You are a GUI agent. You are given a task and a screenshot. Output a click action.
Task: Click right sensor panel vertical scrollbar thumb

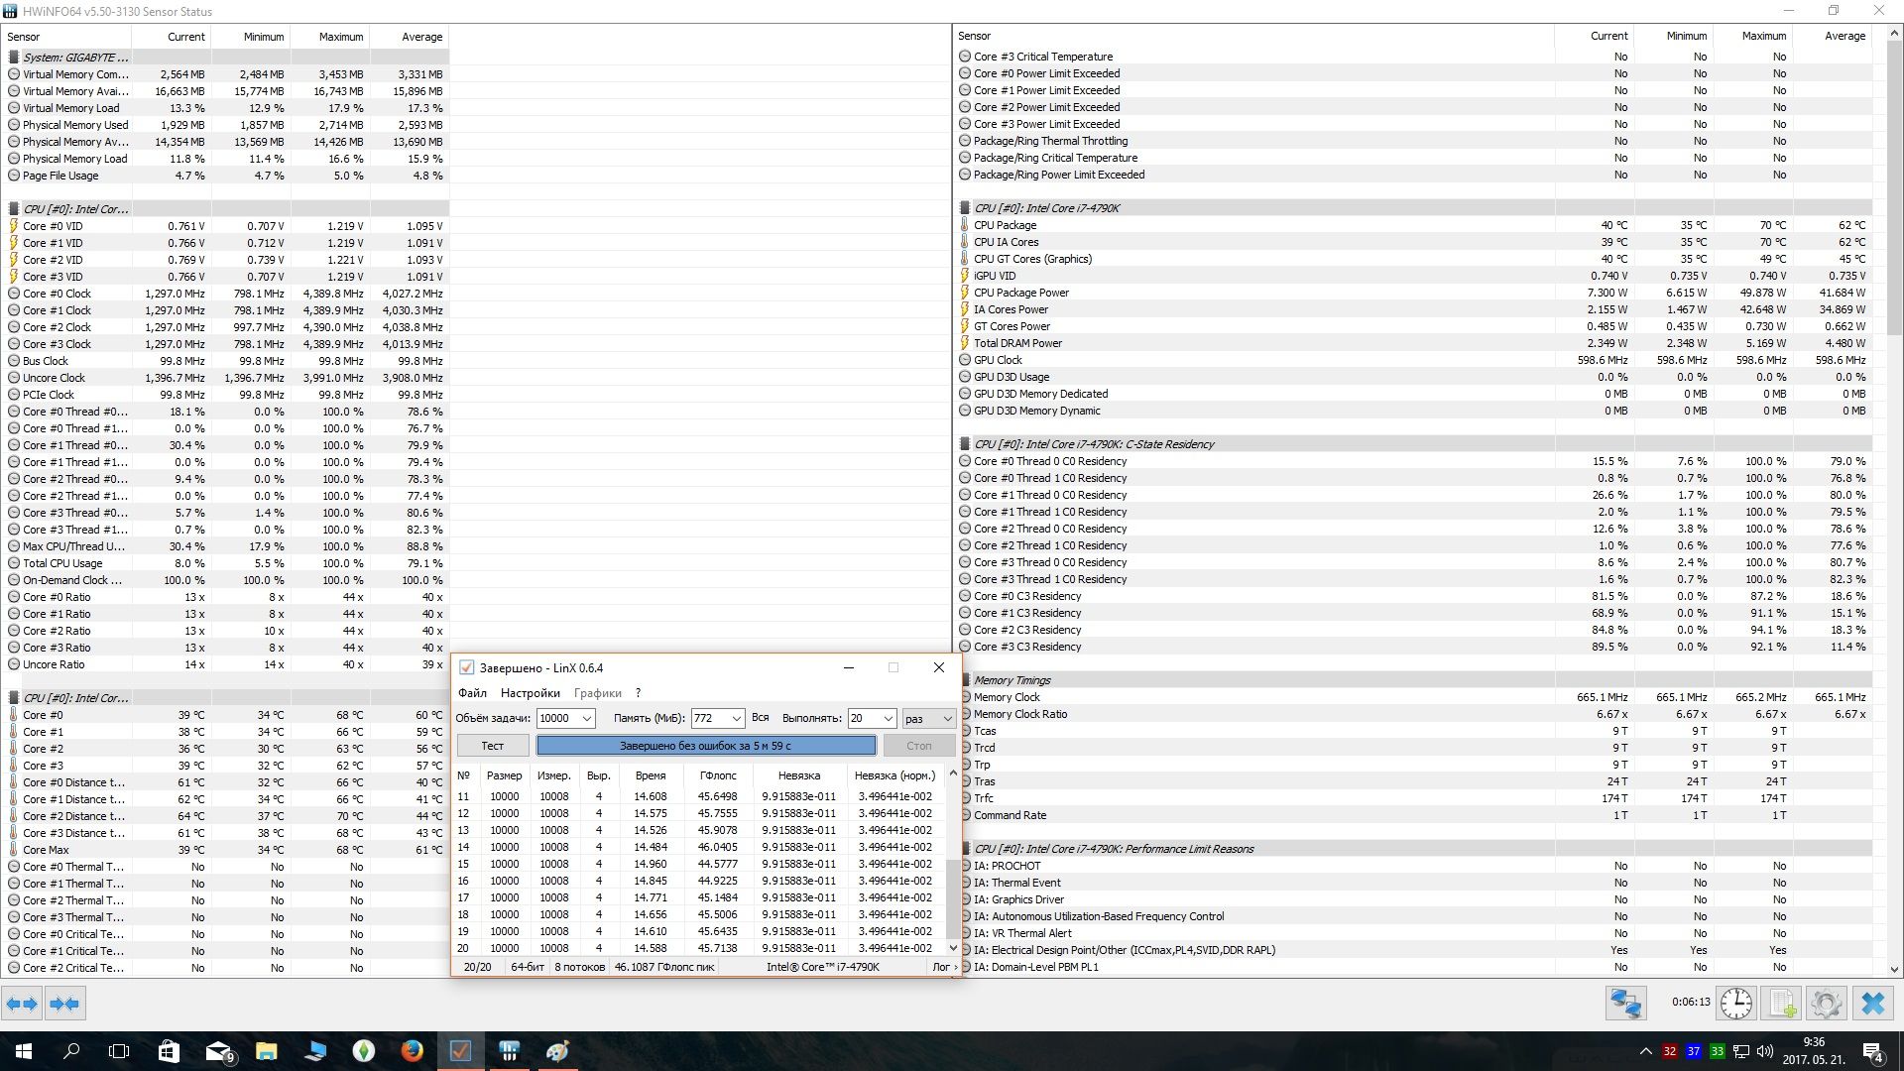tap(1895, 188)
